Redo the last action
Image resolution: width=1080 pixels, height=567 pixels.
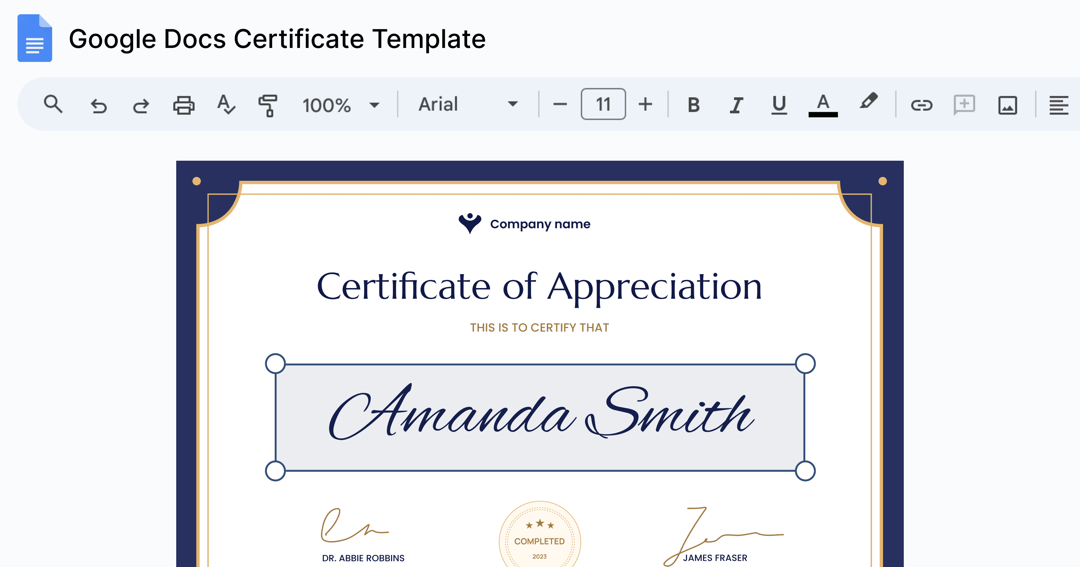[141, 104]
